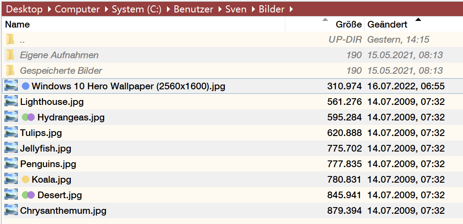Sort by the Geändert column header
Viewport: 463px width, 224px height.
point(414,24)
